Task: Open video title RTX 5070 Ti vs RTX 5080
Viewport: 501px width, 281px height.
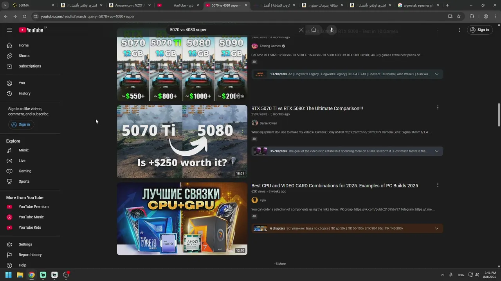Action: coord(307,108)
